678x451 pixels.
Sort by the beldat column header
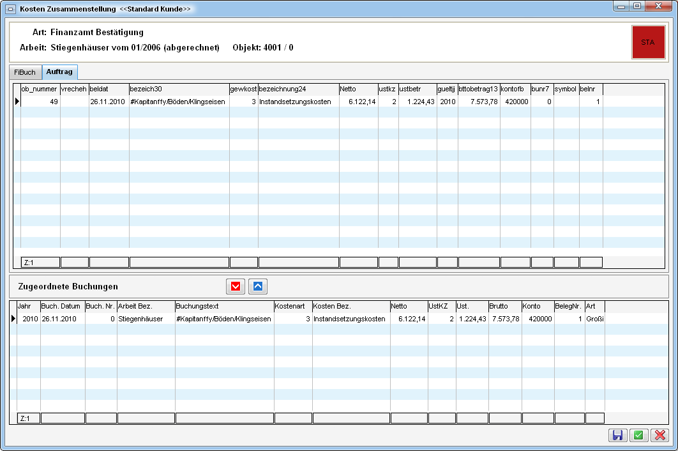pyautogui.click(x=109, y=89)
